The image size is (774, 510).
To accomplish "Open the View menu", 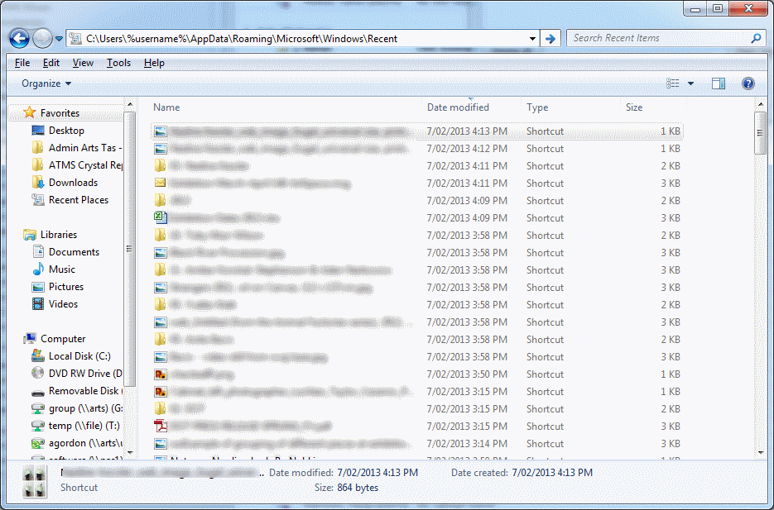I will coord(83,62).
